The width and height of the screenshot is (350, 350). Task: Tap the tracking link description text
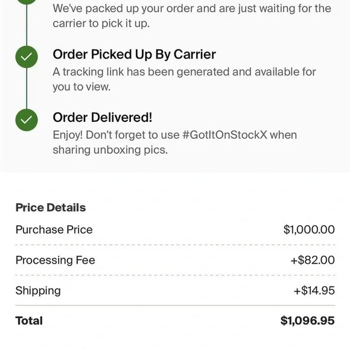184,79
